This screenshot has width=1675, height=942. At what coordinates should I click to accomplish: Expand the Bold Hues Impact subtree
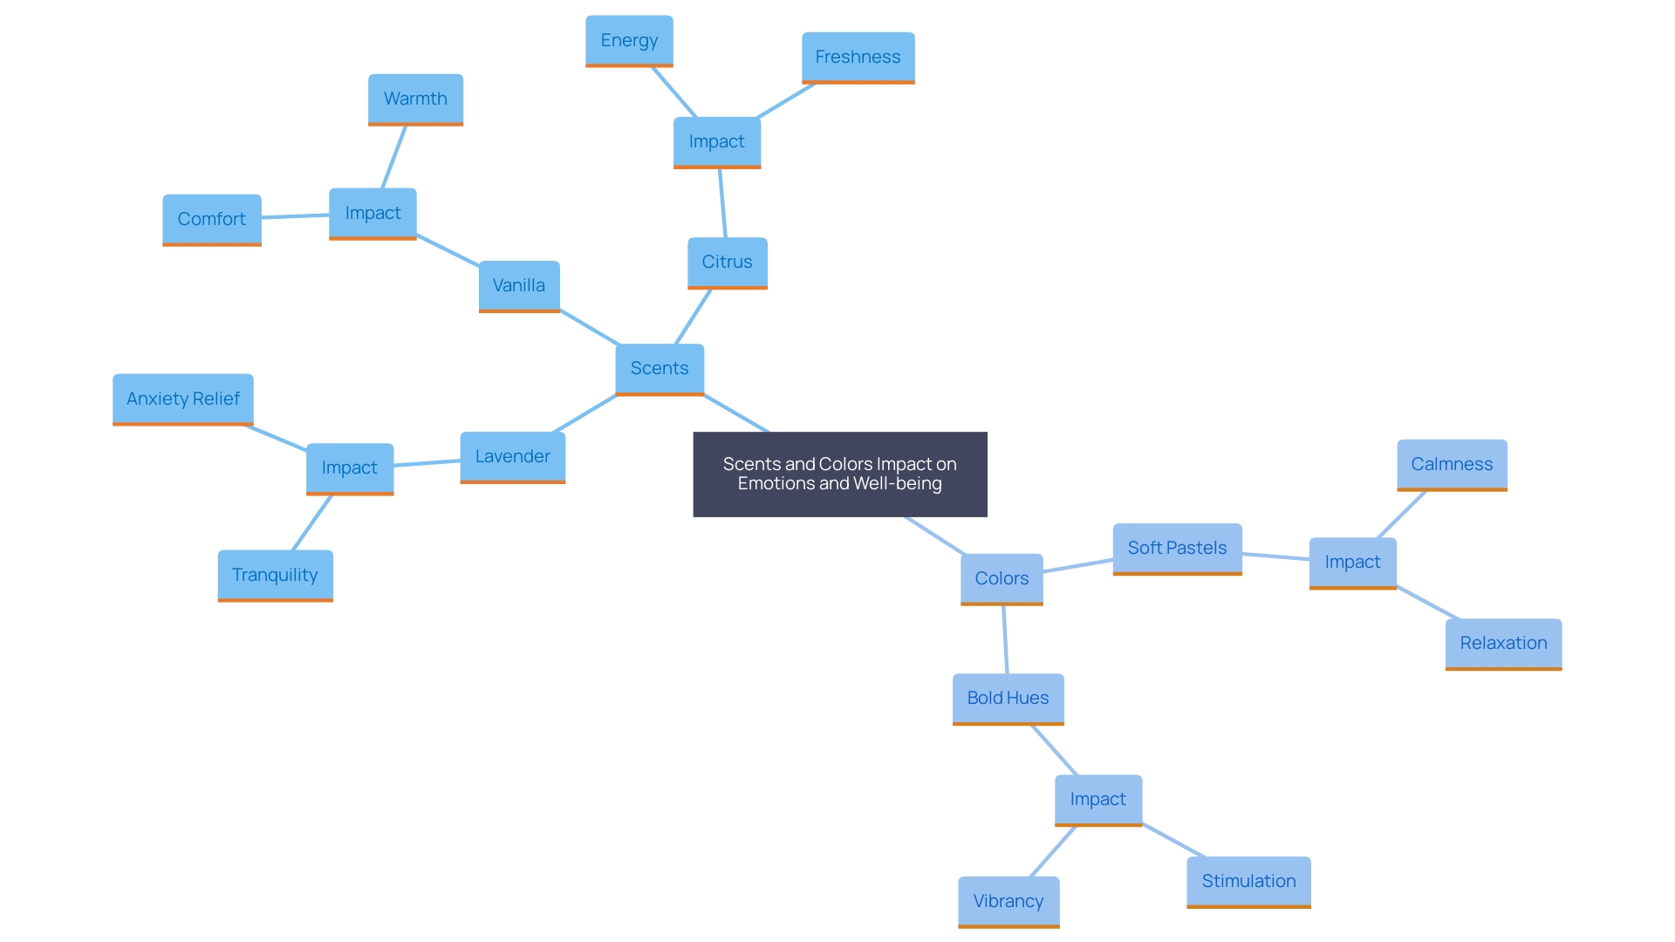click(1097, 801)
